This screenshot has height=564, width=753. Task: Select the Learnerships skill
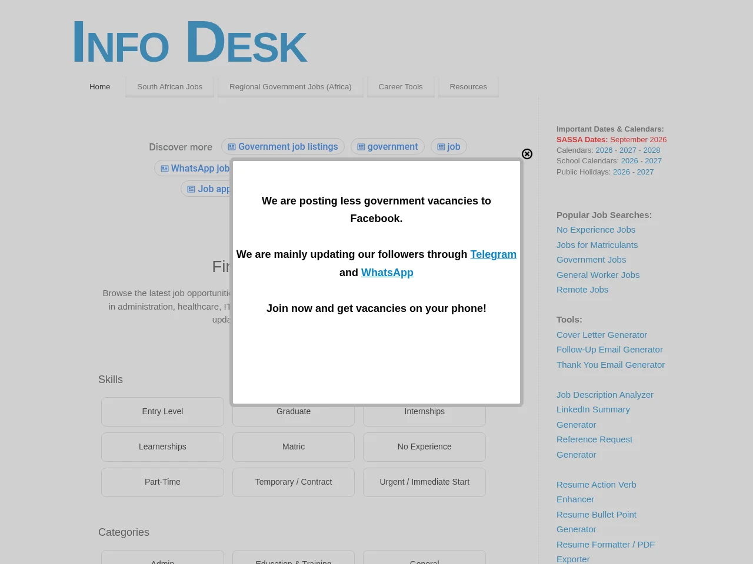[x=162, y=446]
